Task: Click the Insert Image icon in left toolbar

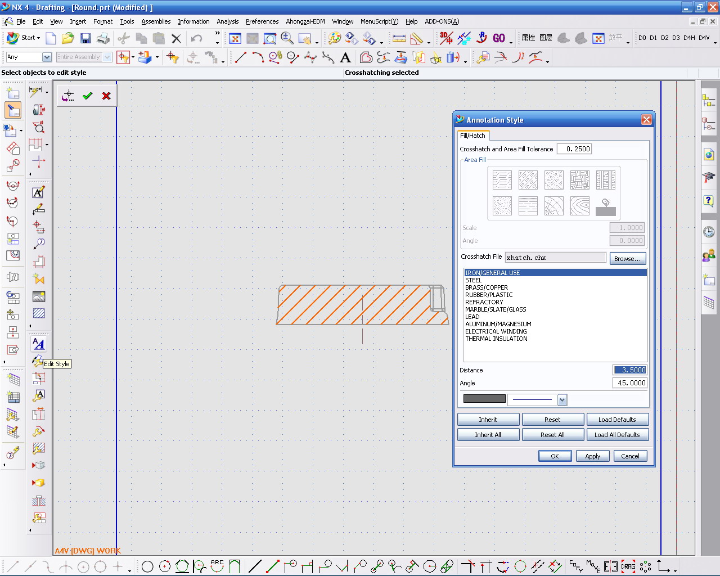Action: tap(39, 296)
